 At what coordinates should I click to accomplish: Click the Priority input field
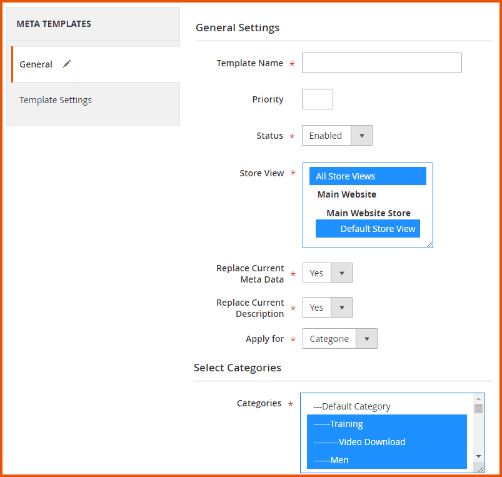pos(317,99)
